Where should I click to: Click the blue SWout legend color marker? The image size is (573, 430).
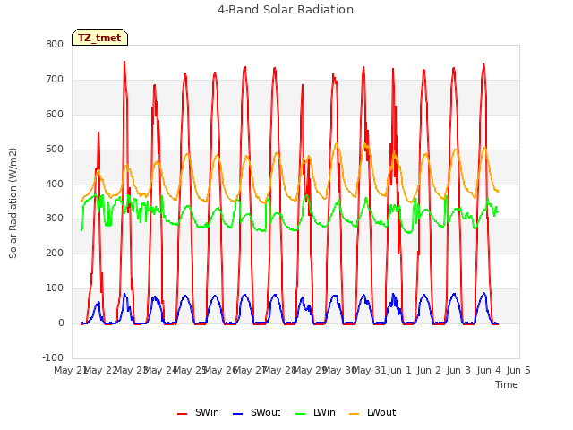tap(237, 414)
